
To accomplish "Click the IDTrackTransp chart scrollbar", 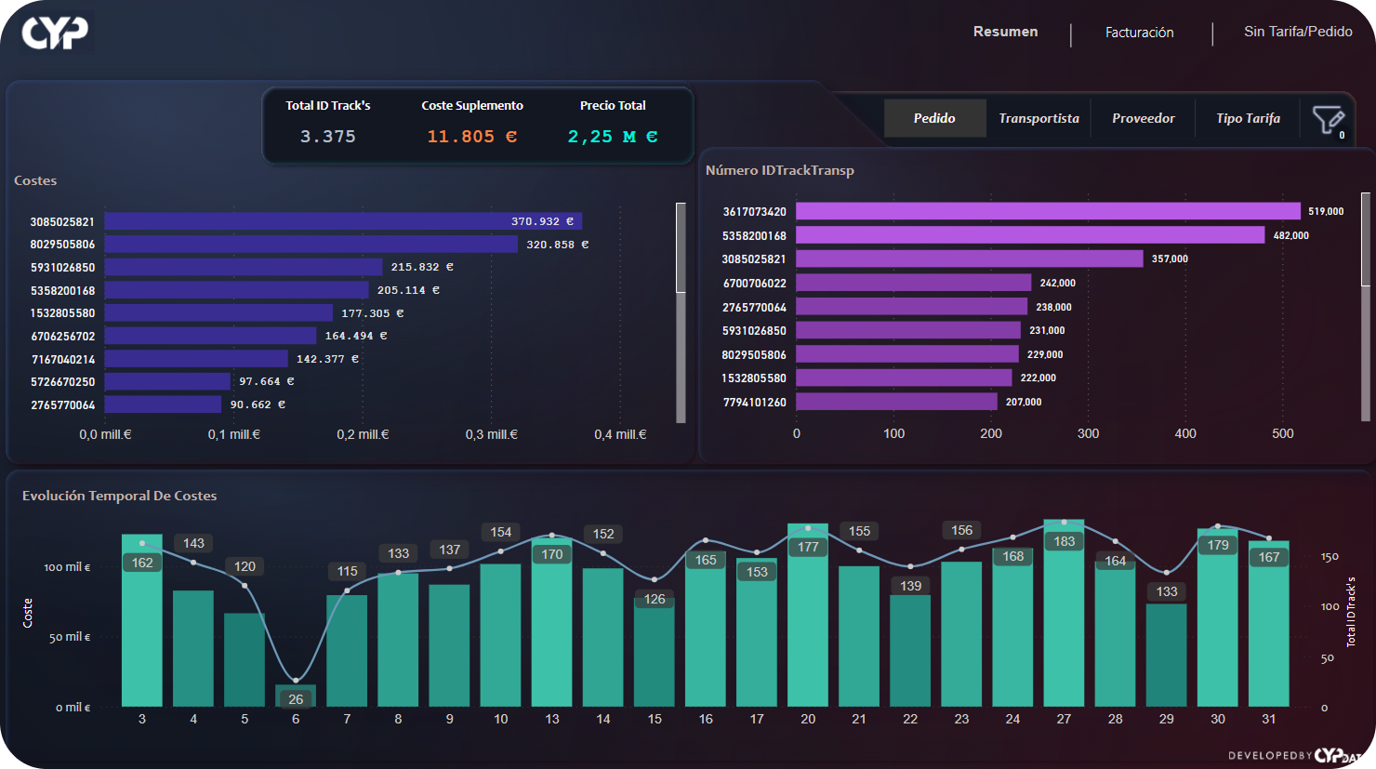I will (x=1365, y=239).
